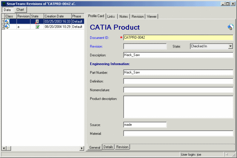237x158 pixels.
Task: Click the blue Document ID label link
Action: [x=99, y=37]
